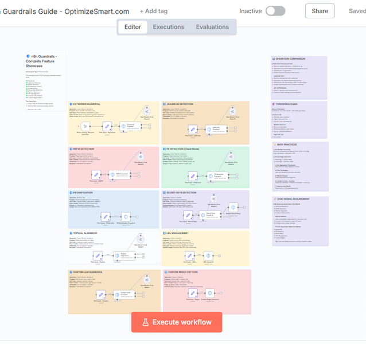Select the NSFW Guardrail shield node
Viewport: 366px width, 344px height.
coord(112,174)
